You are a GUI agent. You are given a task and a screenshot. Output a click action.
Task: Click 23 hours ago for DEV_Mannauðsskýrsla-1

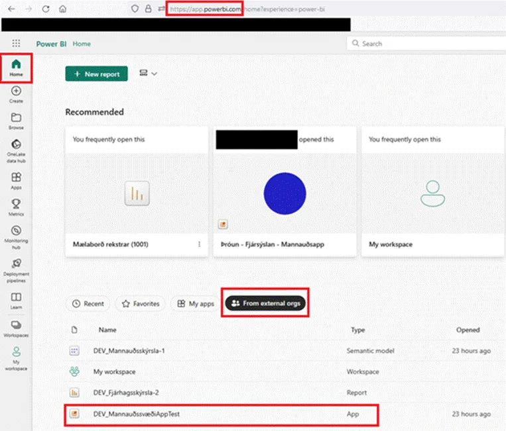tap(471, 351)
